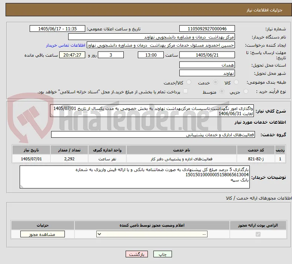Click the کد خدمت column header

pos(256,150)
